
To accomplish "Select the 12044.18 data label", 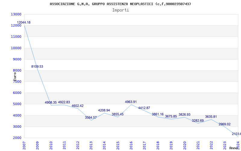I will coord(24,22).
